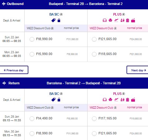Select the Ft8,990.00 Basic fare on Sun, 22 Jan
The width and height of the screenshot is (148, 140).
tap(32, 39)
